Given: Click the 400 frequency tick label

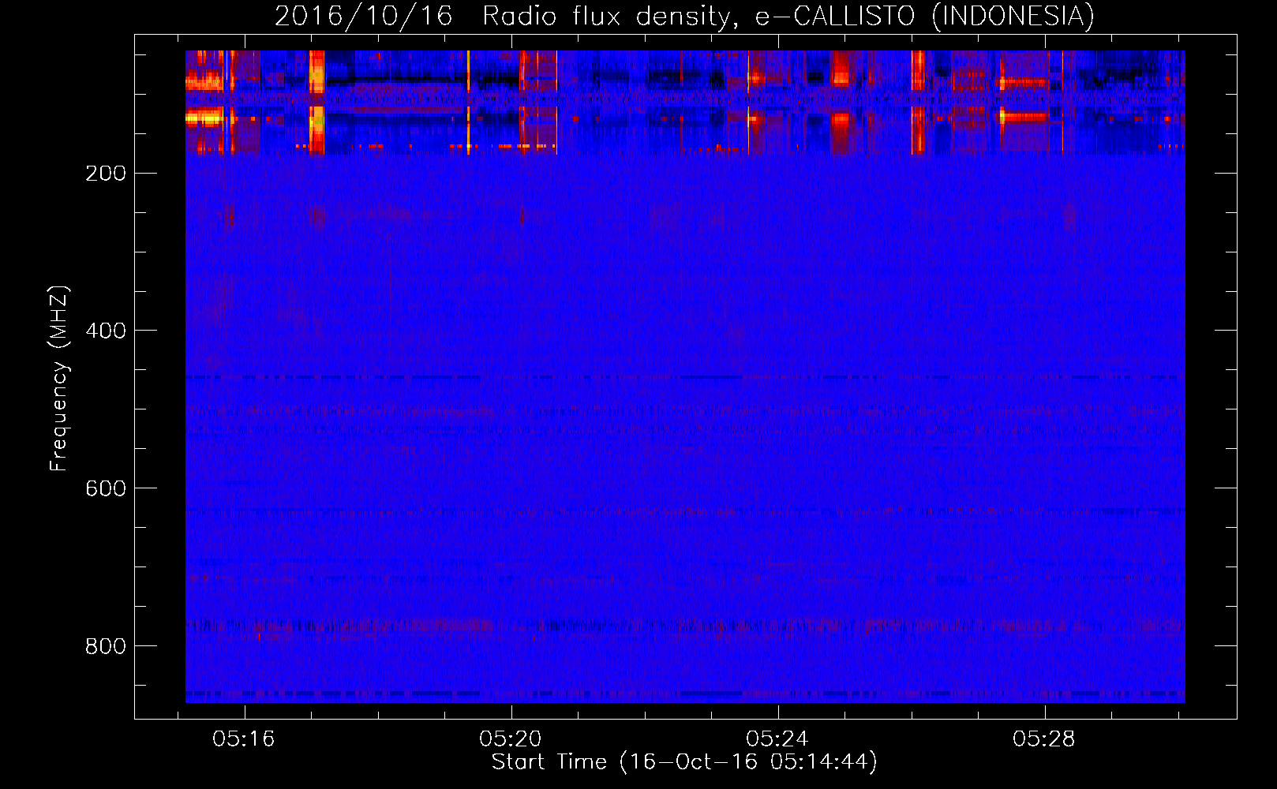Looking at the screenshot, I should click(106, 331).
